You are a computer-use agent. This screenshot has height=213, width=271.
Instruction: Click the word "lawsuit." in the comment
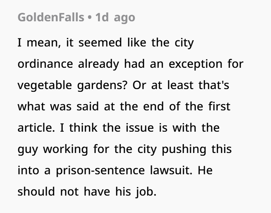171,170
